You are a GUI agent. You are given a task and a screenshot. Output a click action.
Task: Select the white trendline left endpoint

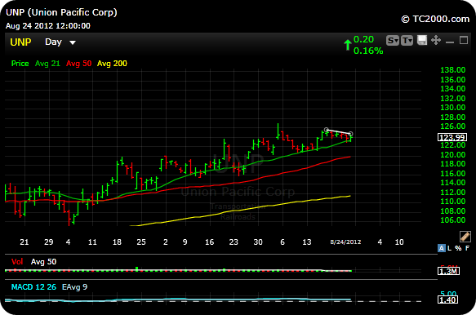tap(327, 130)
